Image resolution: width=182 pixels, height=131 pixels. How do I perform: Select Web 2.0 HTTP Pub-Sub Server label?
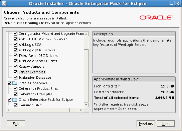click(x=42, y=39)
